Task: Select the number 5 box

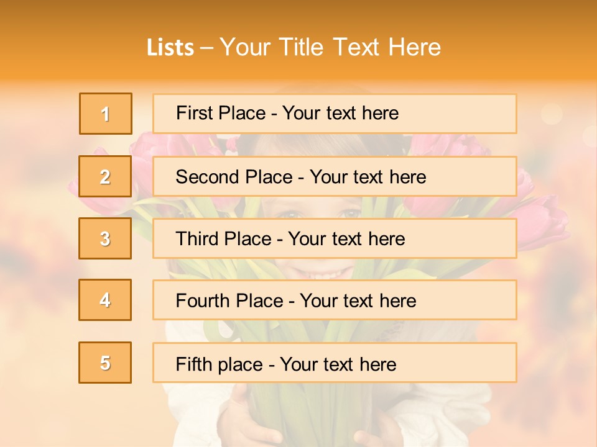Action: point(105,362)
